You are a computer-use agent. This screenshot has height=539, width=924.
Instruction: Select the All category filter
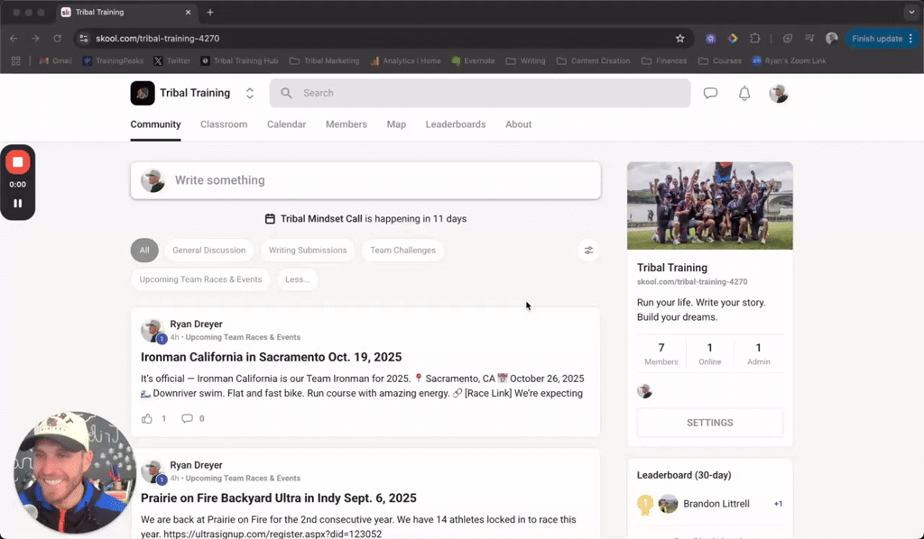(144, 250)
